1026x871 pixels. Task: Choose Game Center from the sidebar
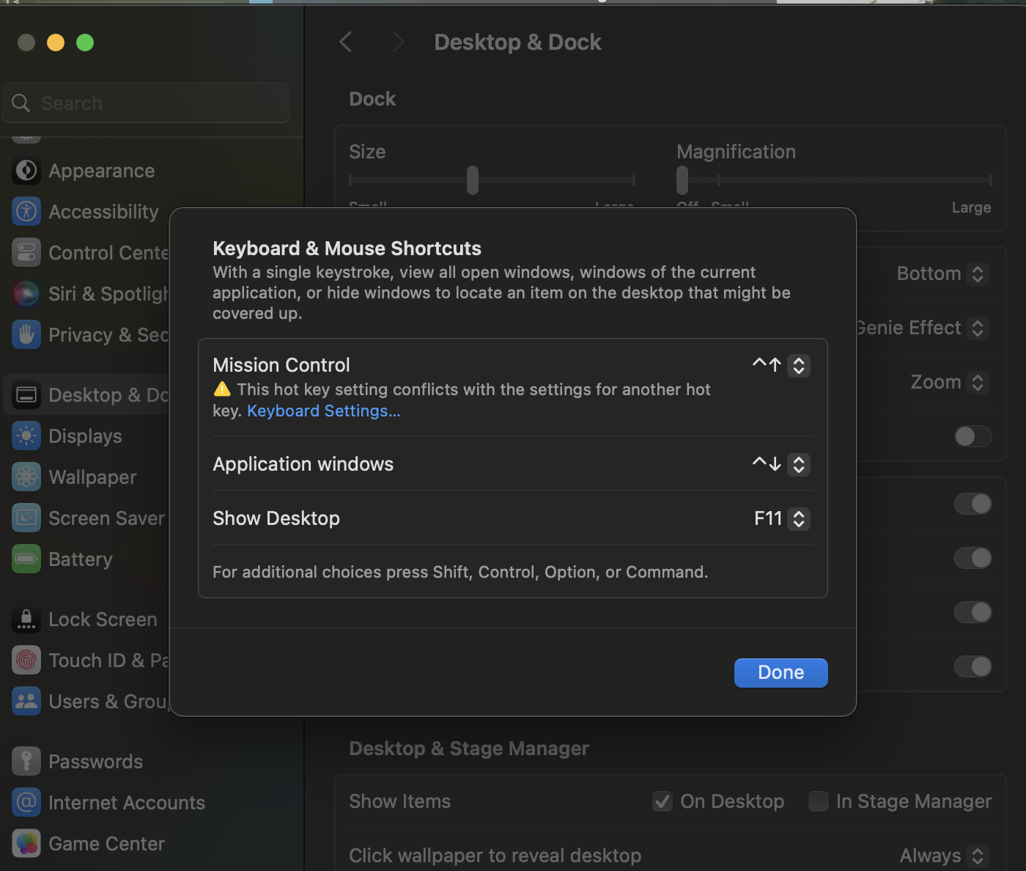tap(106, 844)
